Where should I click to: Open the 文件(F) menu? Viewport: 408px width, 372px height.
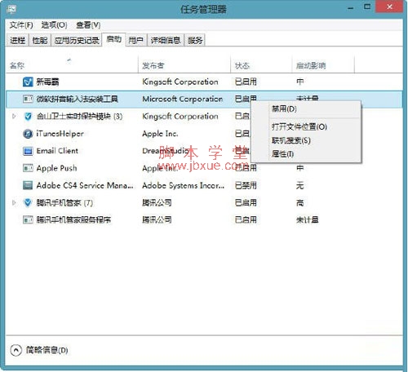(21, 25)
